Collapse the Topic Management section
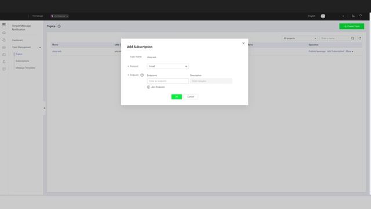The height and width of the screenshot is (209, 371). coord(40,48)
